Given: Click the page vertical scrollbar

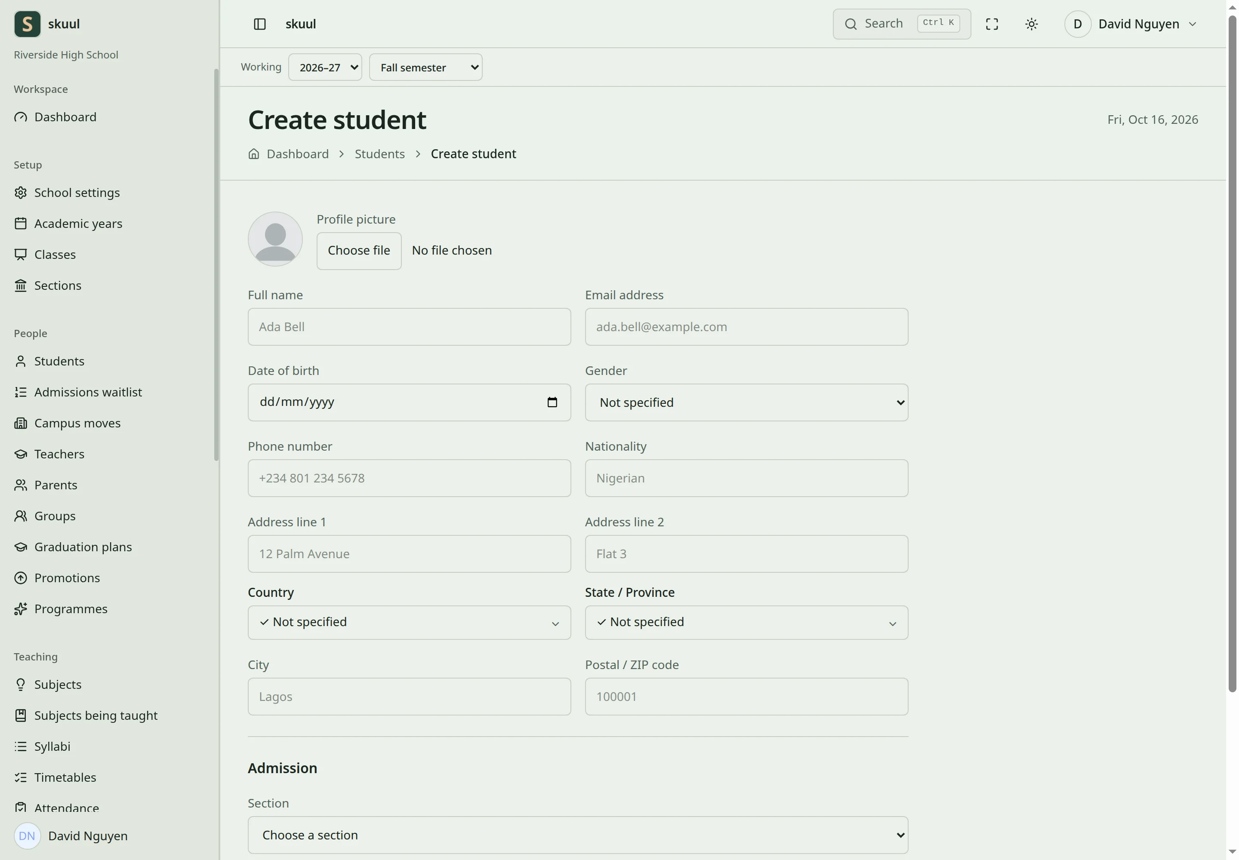Looking at the screenshot, I should point(1232,353).
